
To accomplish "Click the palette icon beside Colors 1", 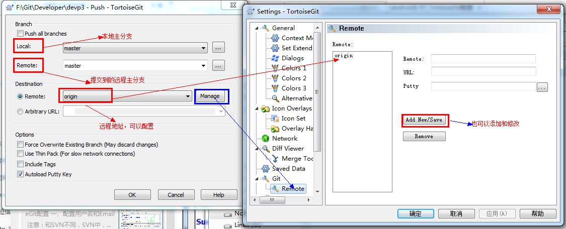I will click(x=275, y=68).
